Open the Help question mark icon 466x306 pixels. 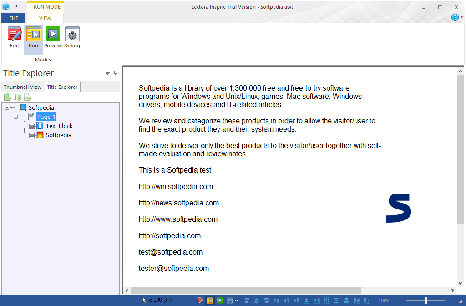point(455,18)
